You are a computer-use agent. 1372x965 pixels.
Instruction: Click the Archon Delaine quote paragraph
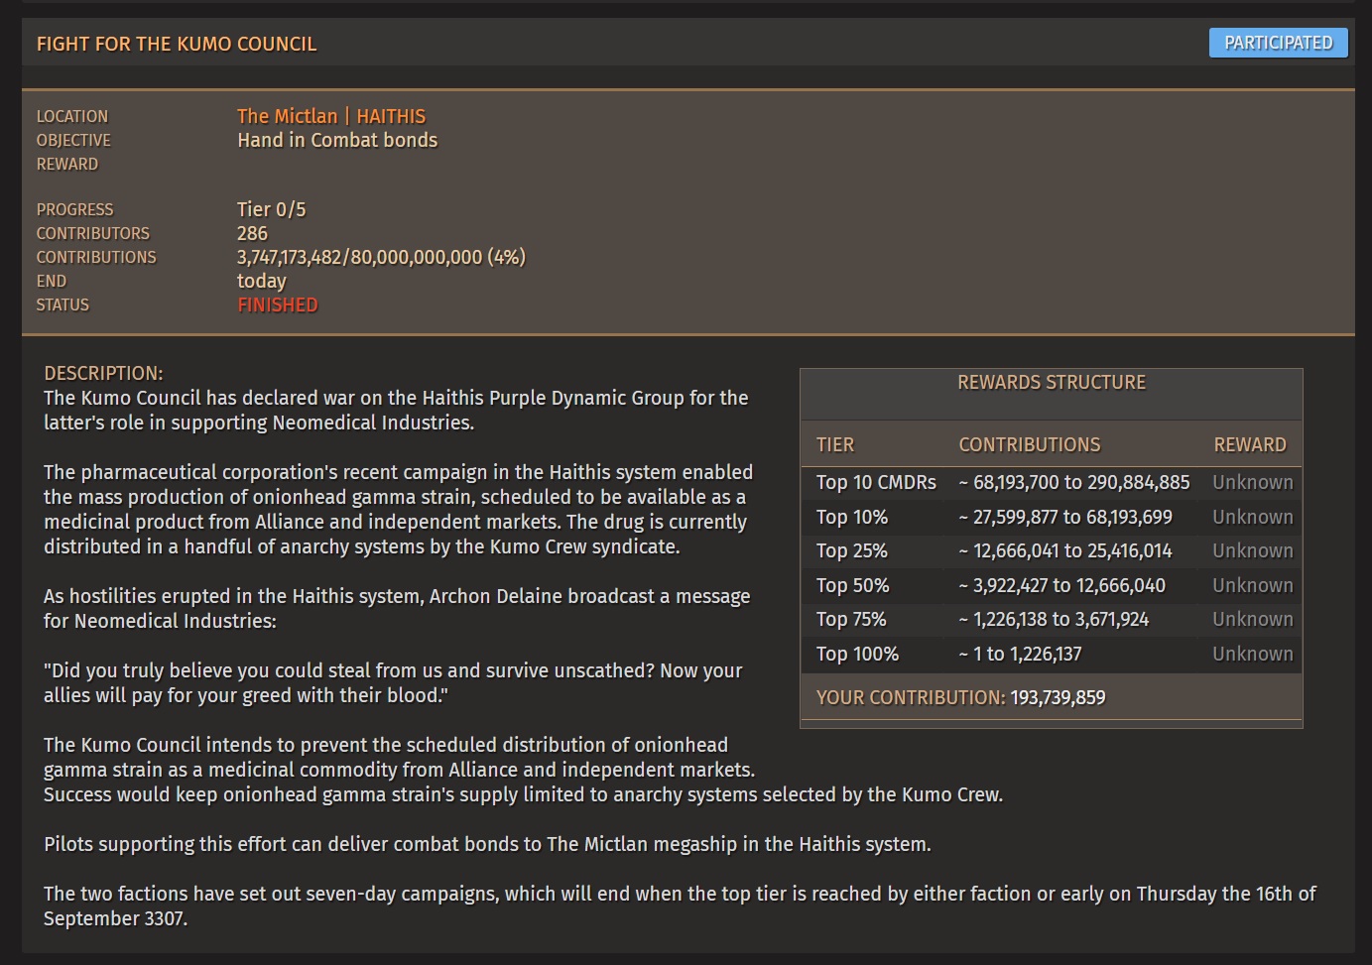[393, 682]
